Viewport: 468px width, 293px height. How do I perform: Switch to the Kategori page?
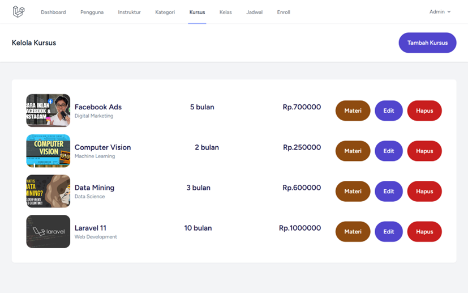165,12
